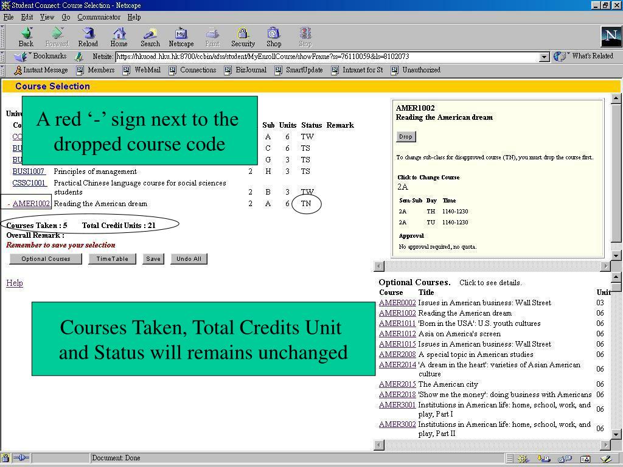Click down arrow of optional courses scrollbar
Viewport: 623px width, 467px height.
pos(616,434)
